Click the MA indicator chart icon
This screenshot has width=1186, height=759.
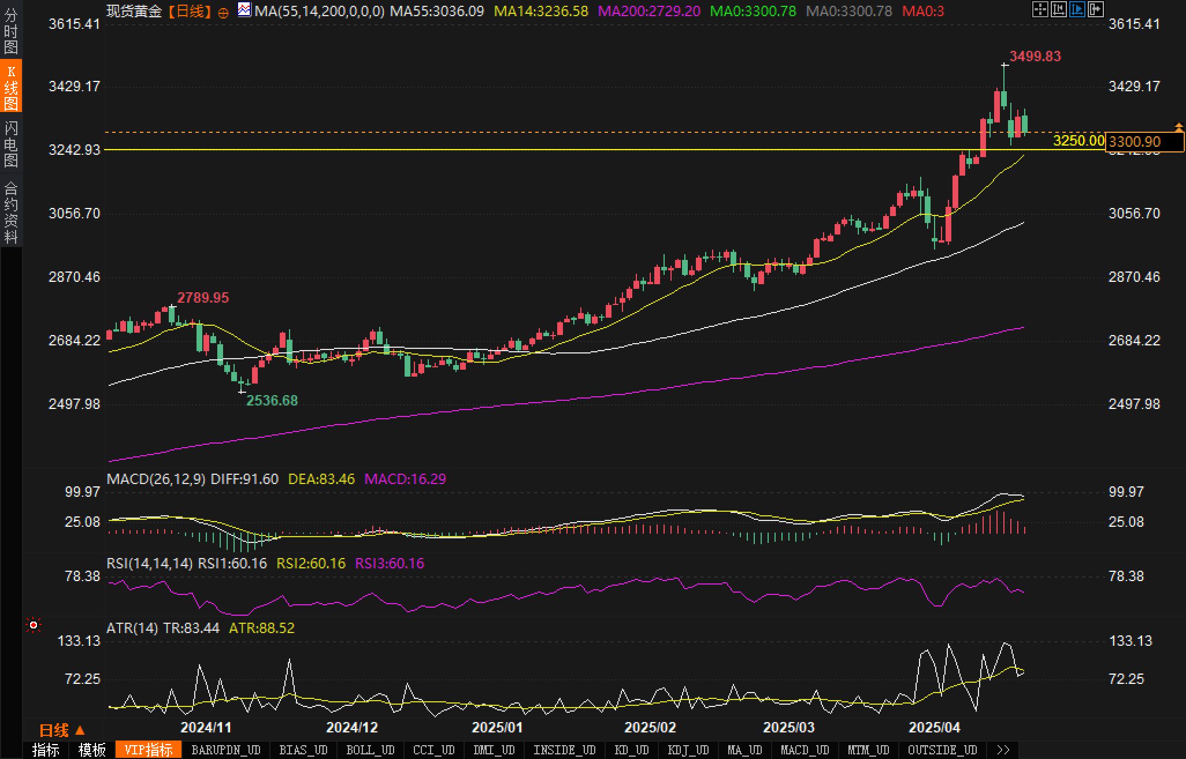(x=244, y=10)
